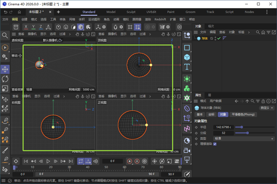Expand Object Manager menu overflow chevron
The image size is (277, 184).
click(249, 32)
